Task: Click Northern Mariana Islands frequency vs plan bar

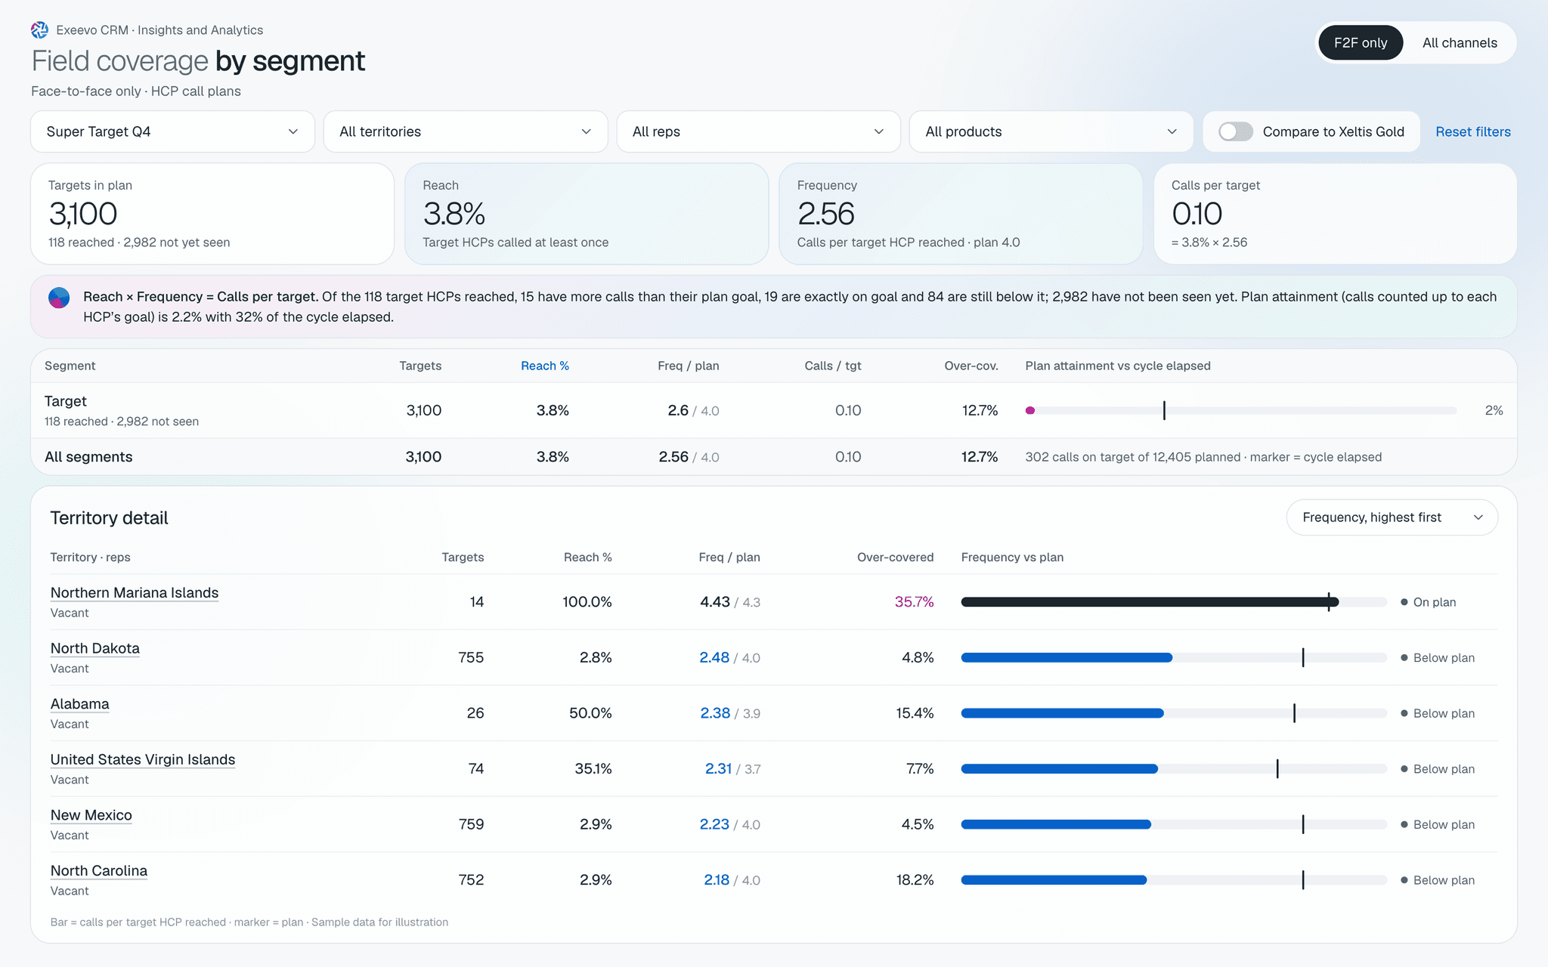Action: coord(1174,602)
